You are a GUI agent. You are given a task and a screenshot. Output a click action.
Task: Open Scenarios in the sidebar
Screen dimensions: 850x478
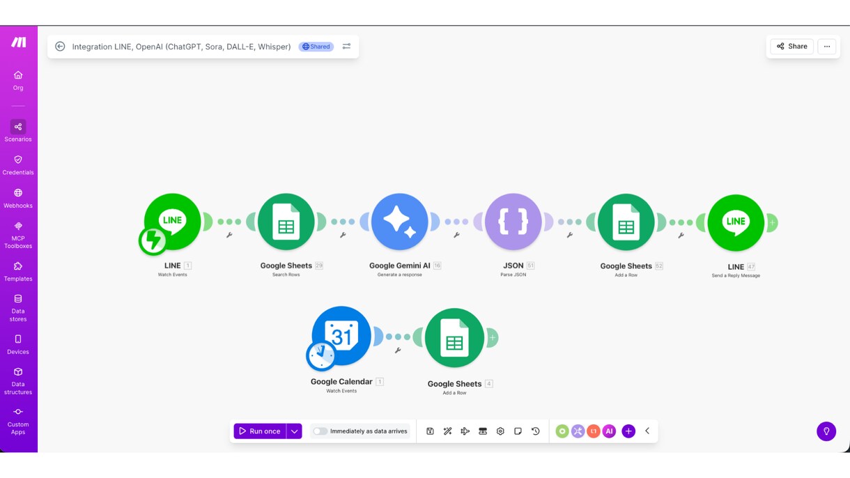18,130
